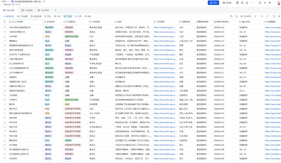Image resolution: width=281 pixels, height=163 pixels.
Task: Select the 东风电机 company cell
Action: tap(25, 159)
